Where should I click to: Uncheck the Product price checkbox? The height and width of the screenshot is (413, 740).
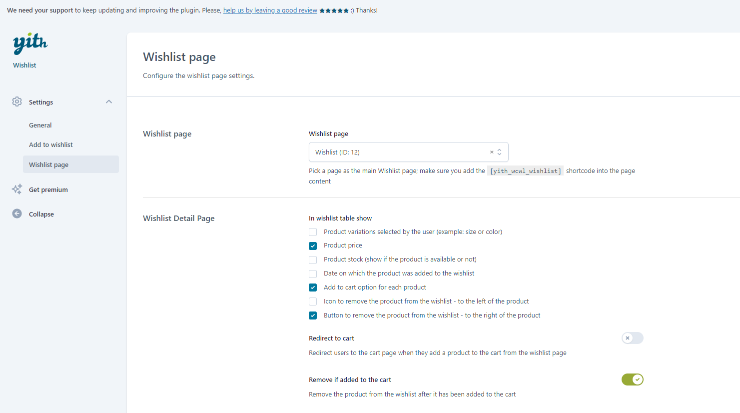[313, 246]
